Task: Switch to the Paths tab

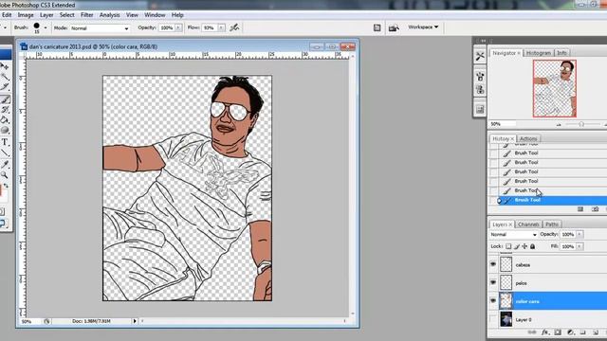Action: click(x=552, y=224)
